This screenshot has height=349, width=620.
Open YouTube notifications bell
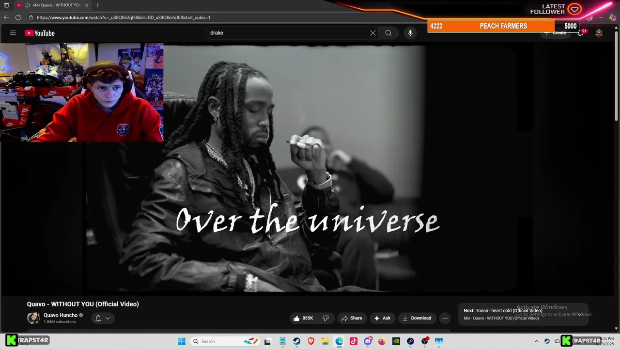580,33
